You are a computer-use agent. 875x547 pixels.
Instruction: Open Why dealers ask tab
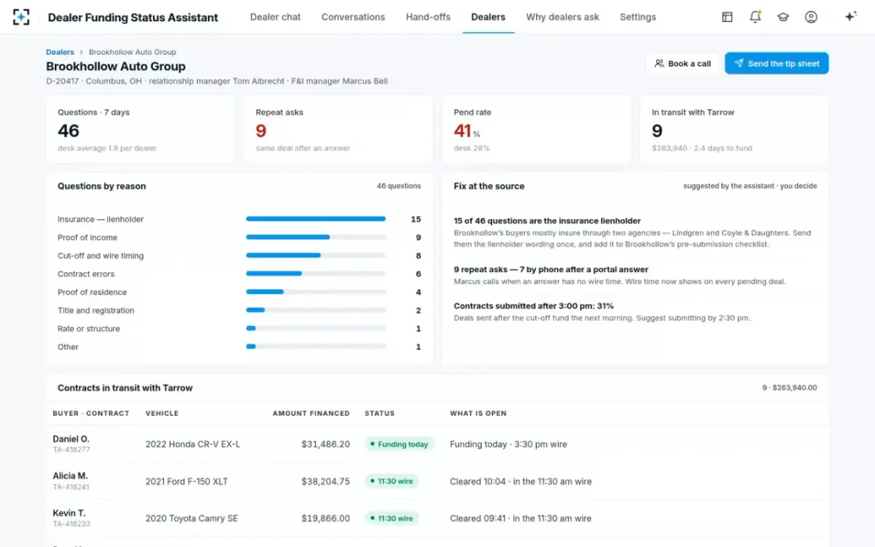pos(563,17)
